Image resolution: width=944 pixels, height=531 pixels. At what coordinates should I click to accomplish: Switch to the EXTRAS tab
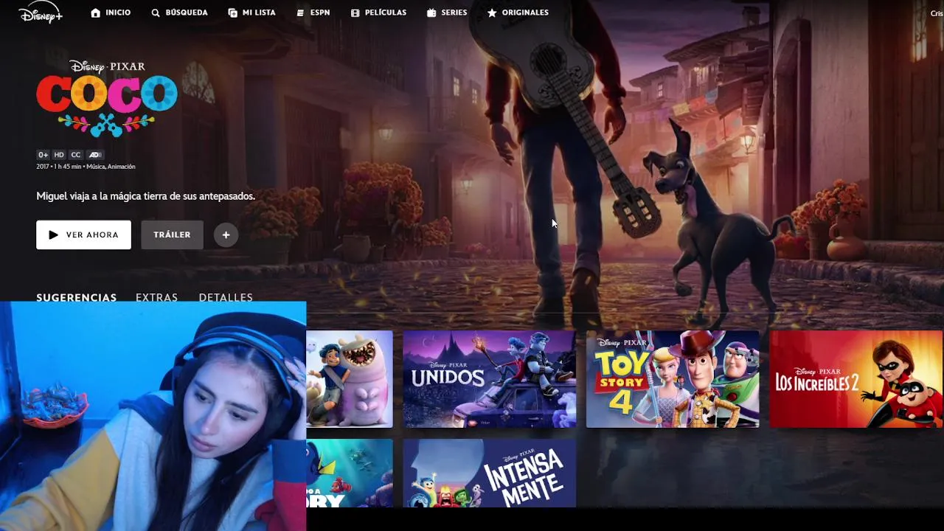pos(156,297)
